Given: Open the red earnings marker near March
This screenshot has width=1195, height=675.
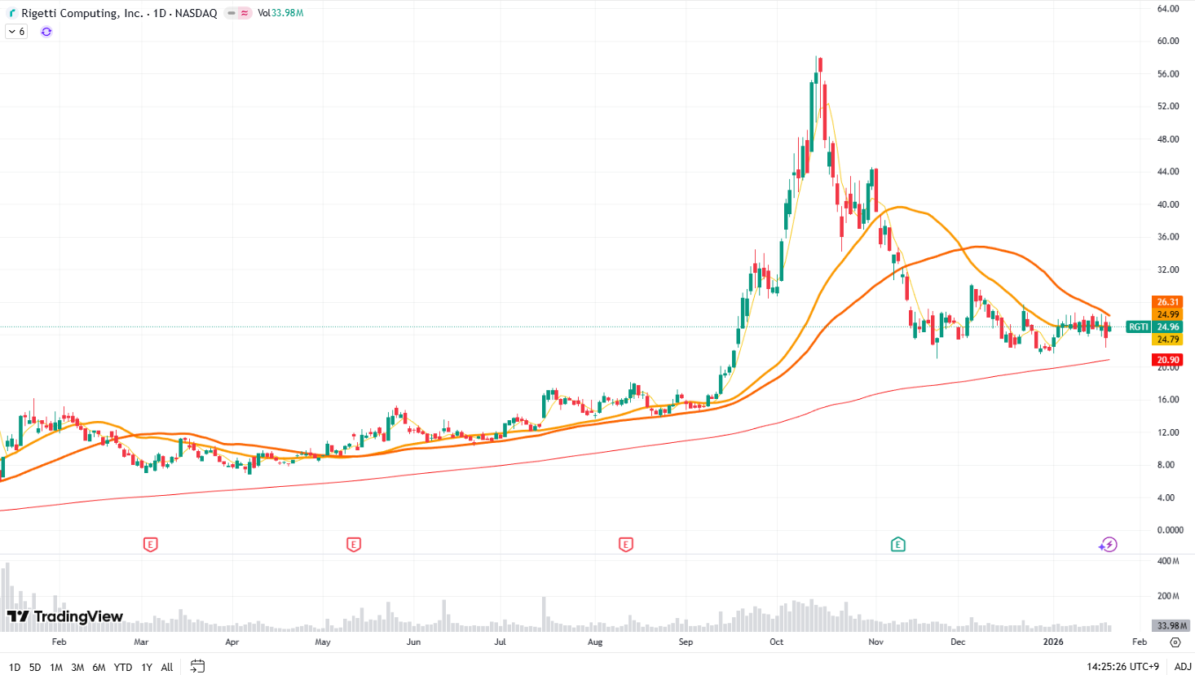Looking at the screenshot, I should point(150,545).
